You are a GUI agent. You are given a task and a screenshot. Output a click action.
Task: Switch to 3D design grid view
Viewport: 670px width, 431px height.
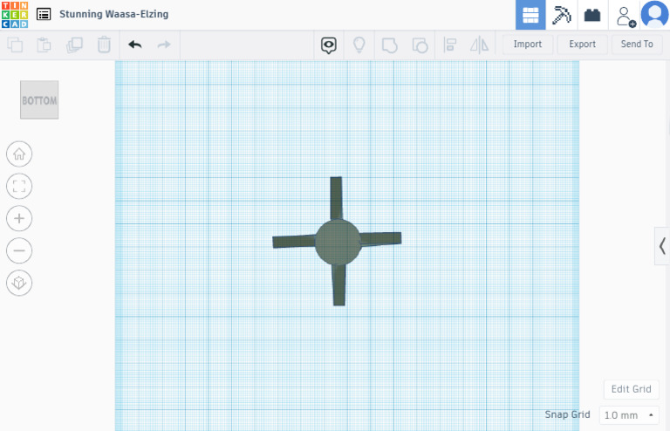click(x=530, y=15)
